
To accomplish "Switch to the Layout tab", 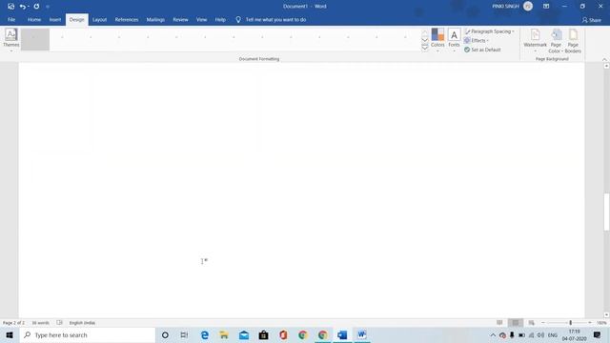I will [99, 19].
